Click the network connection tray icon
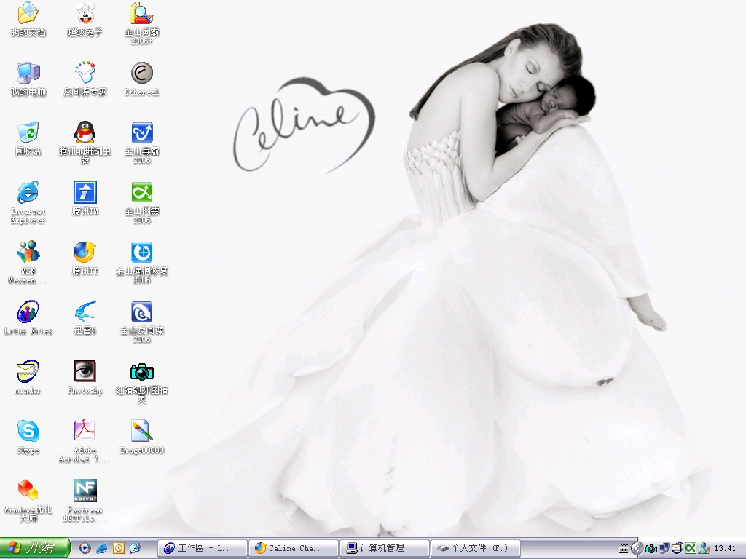The image size is (746, 559). point(664,549)
